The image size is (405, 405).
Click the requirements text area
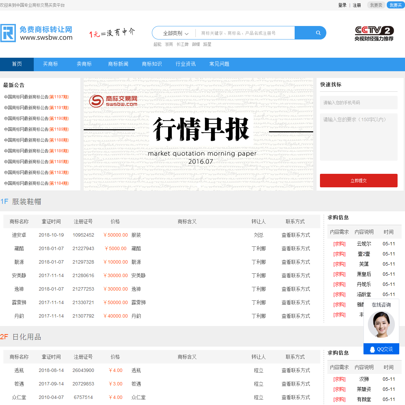358,137
